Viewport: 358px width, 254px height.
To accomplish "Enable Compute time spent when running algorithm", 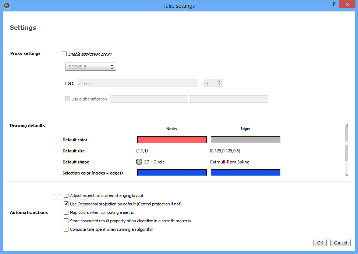I will (x=66, y=229).
